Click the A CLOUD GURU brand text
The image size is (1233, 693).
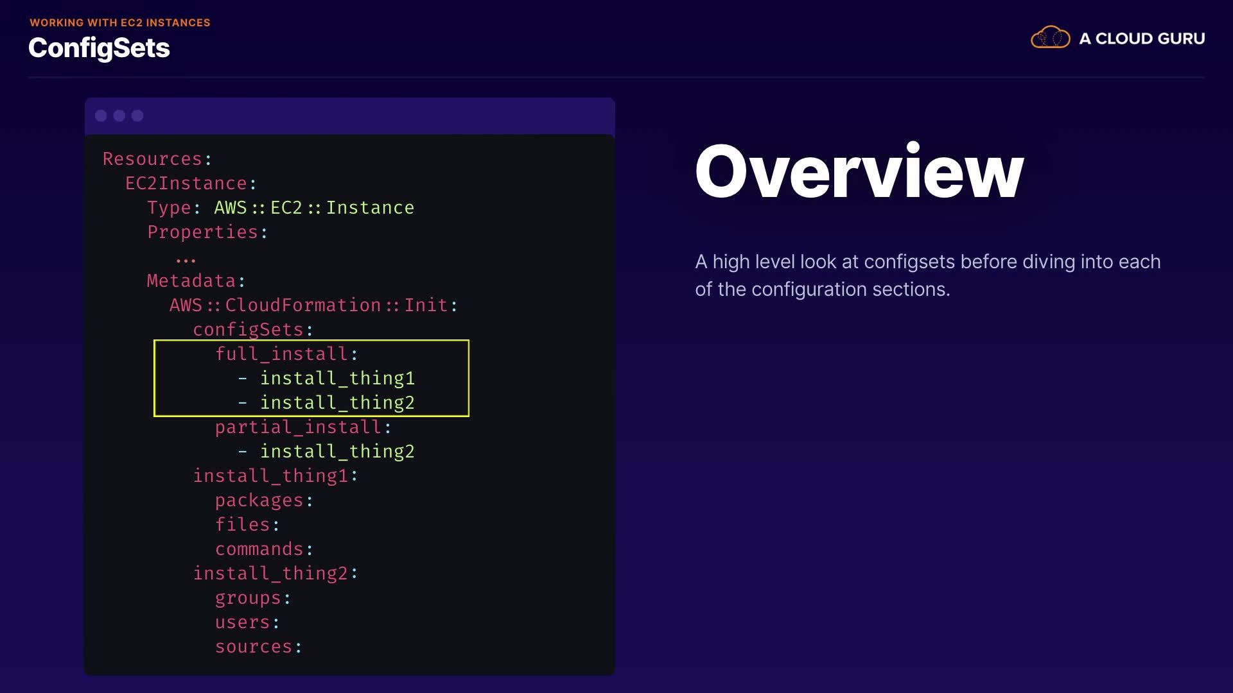coord(1142,38)
